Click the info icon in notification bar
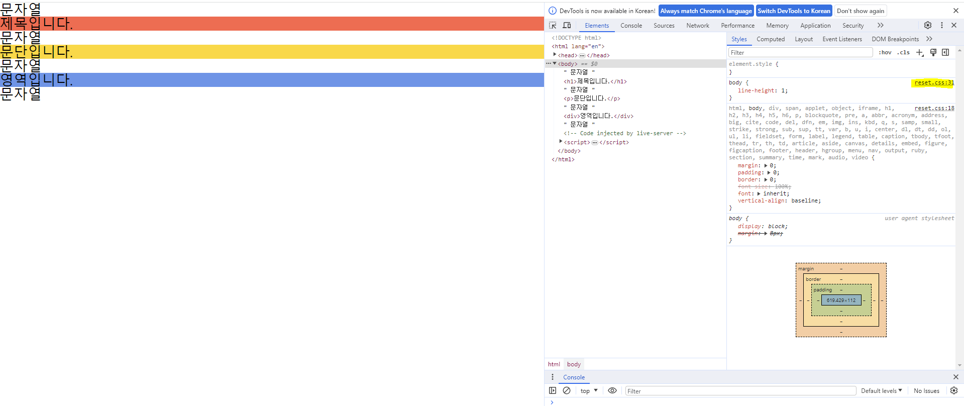Screen dimensions: 964x406 pos(553,11)
